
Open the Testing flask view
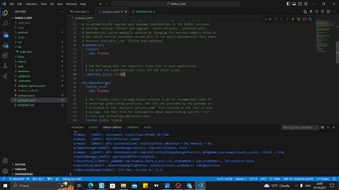(x=5, y=65)
